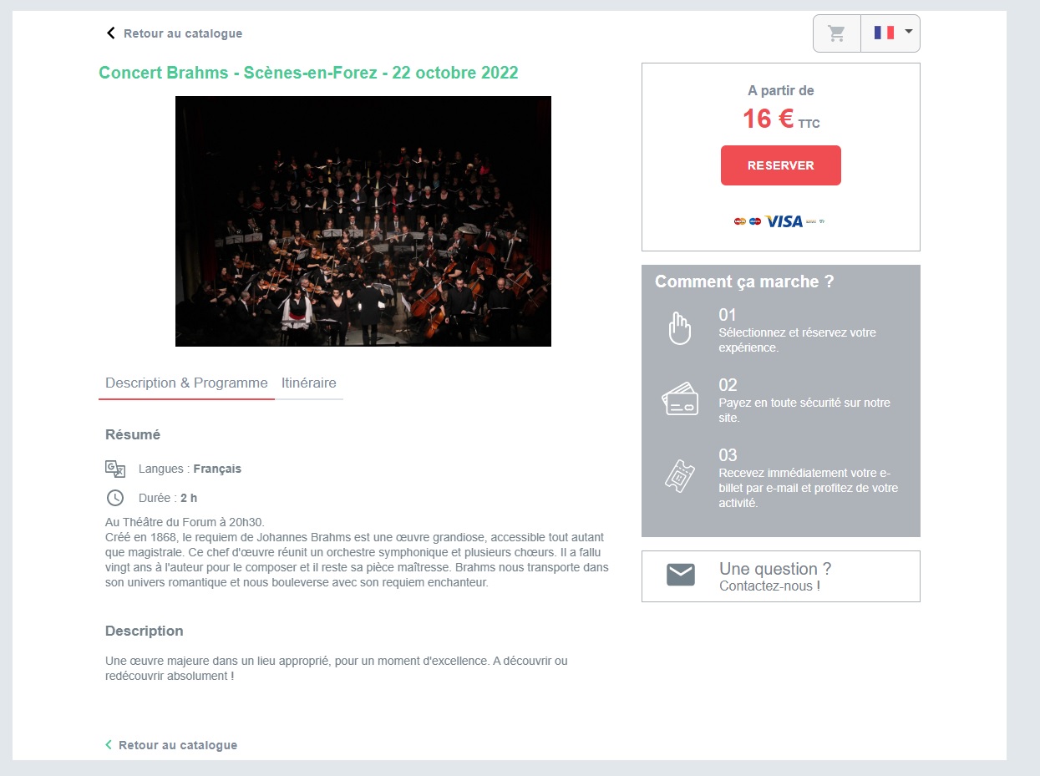Image resolution: width=1040 pixels, height=776 pixels.
Task: Open the concert orchestra photo
Action: pos(363,221)
